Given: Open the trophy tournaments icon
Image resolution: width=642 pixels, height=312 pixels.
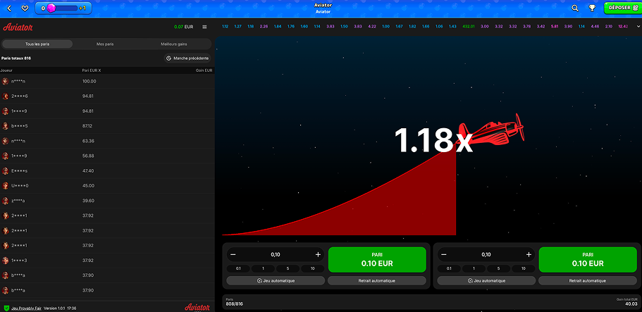Looking at the screenshot, I should [592, 8].
